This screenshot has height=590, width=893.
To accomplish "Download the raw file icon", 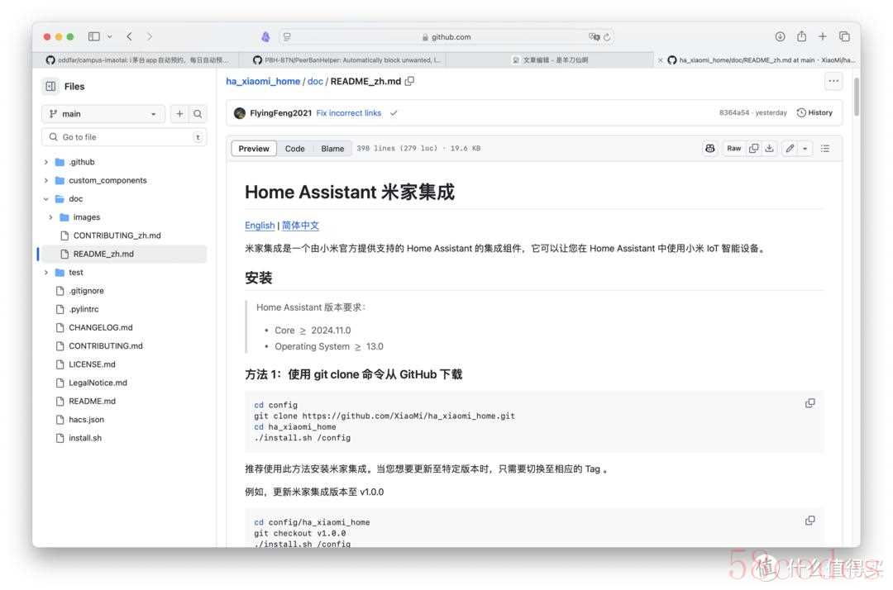I will 770,149.
